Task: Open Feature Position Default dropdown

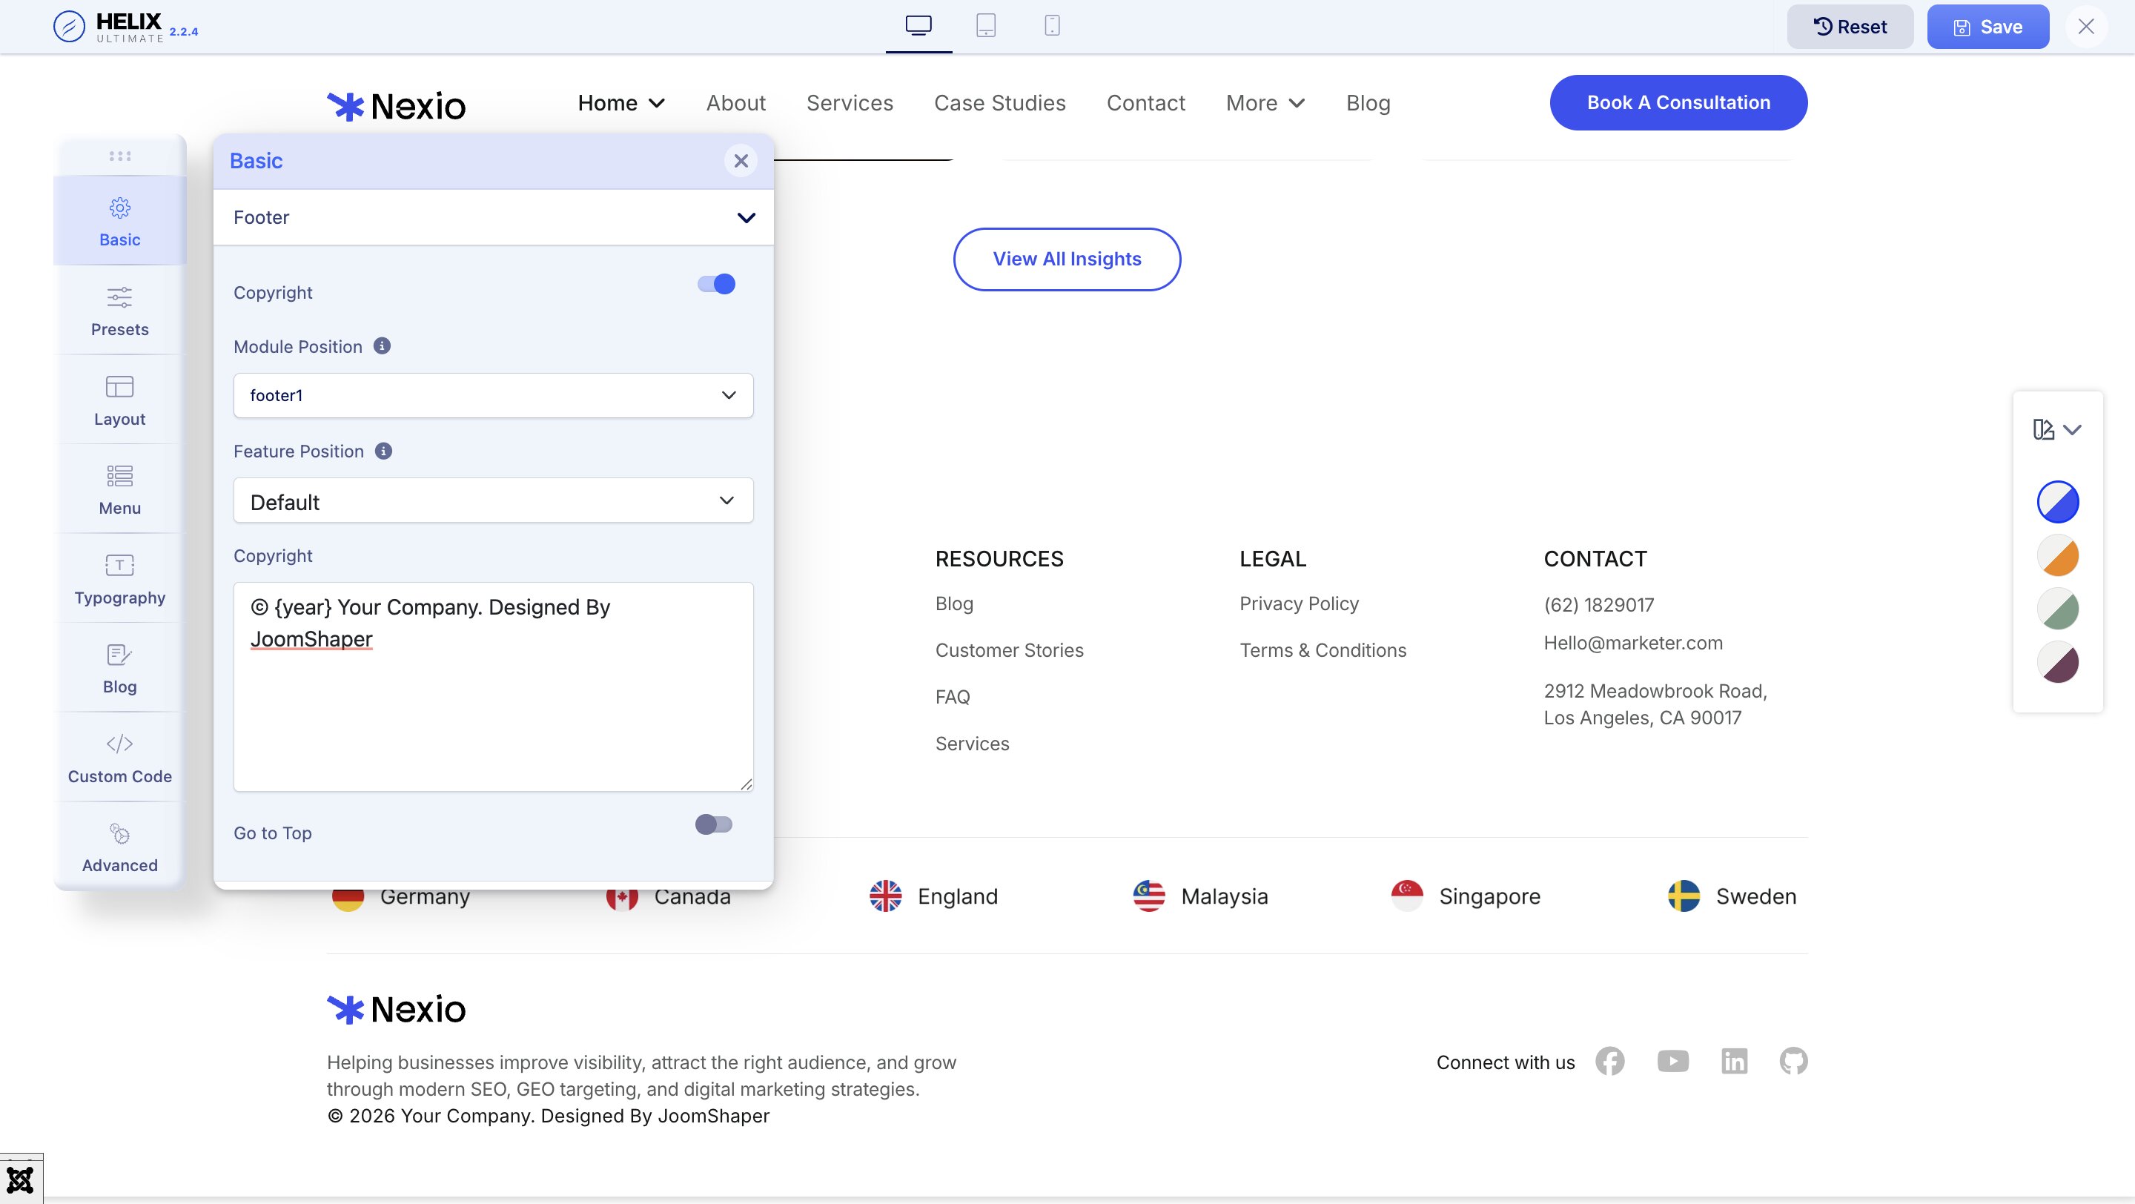Action: (x=493, y=500)
